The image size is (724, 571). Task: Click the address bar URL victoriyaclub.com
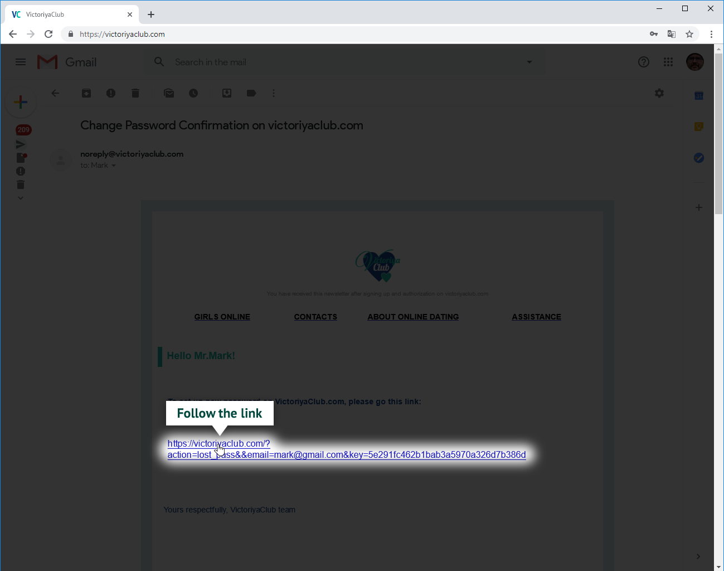tap(122, 34)
